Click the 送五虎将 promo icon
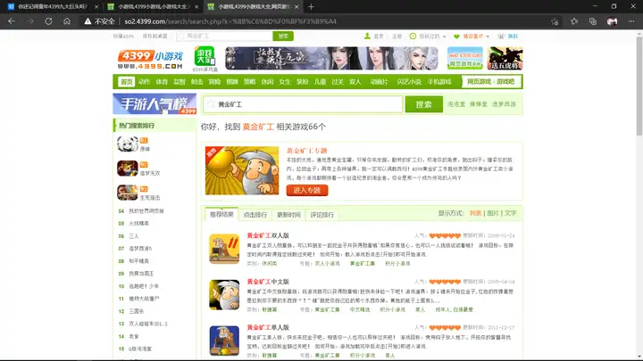The image size is (643, 361). point(505,58)
